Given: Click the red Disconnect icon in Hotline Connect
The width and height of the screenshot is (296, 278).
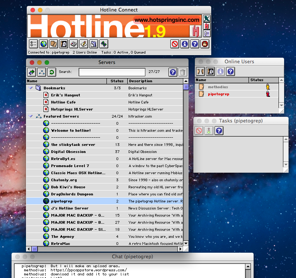Looking at the screenshot, I should 175,44.
